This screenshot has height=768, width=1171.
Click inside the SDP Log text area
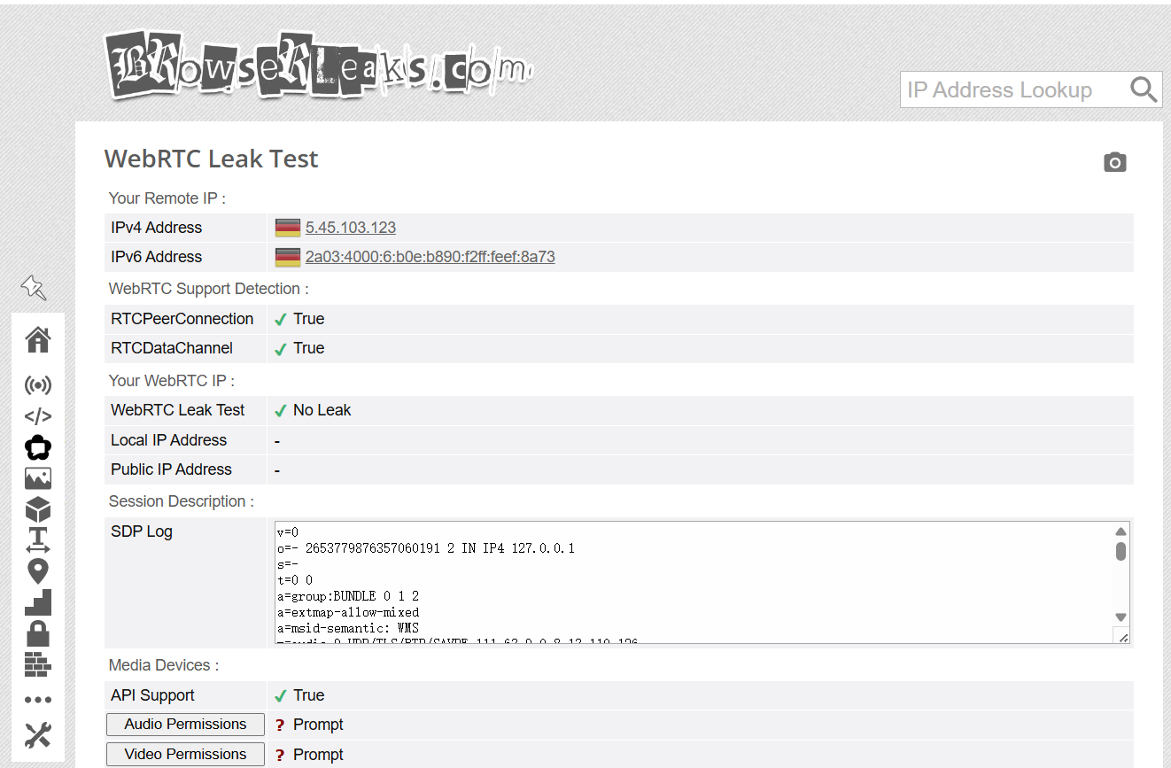click(694, 582)
